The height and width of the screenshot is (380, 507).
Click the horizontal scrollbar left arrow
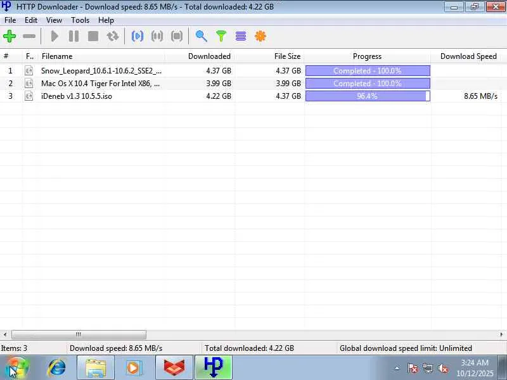(x=5, y=334)
